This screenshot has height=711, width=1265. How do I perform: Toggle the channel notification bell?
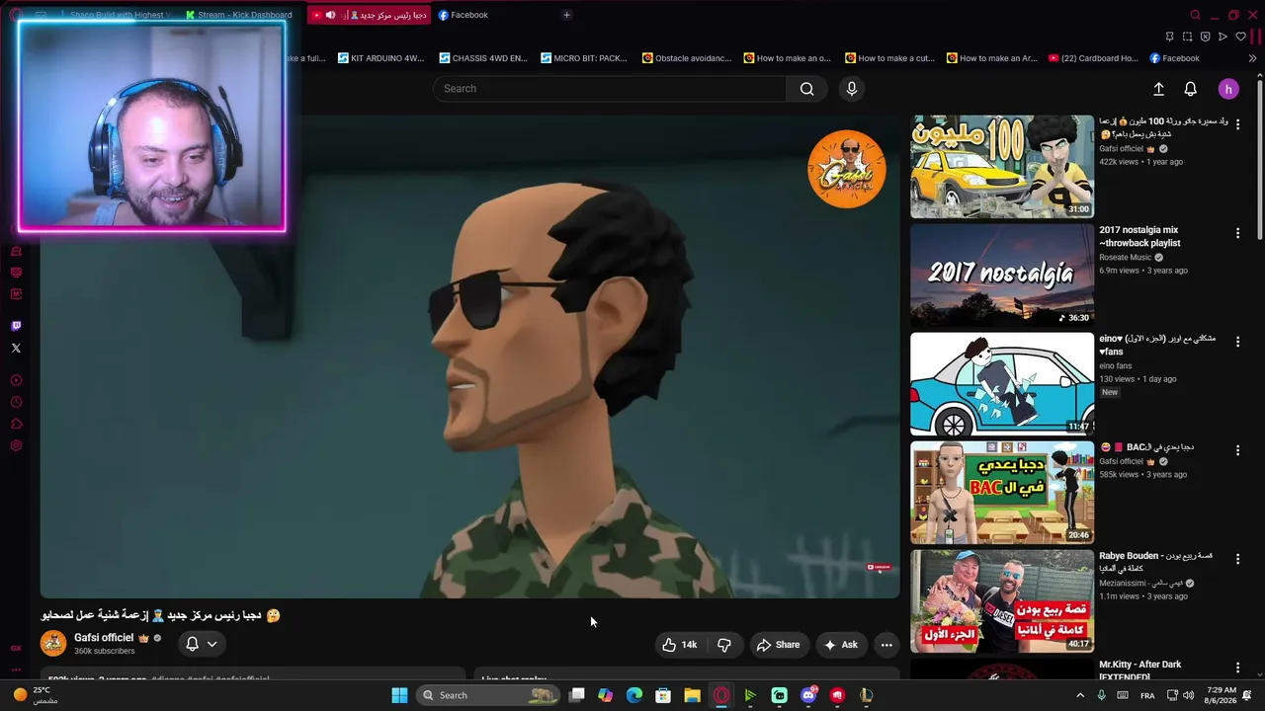(x=192, y=644)
